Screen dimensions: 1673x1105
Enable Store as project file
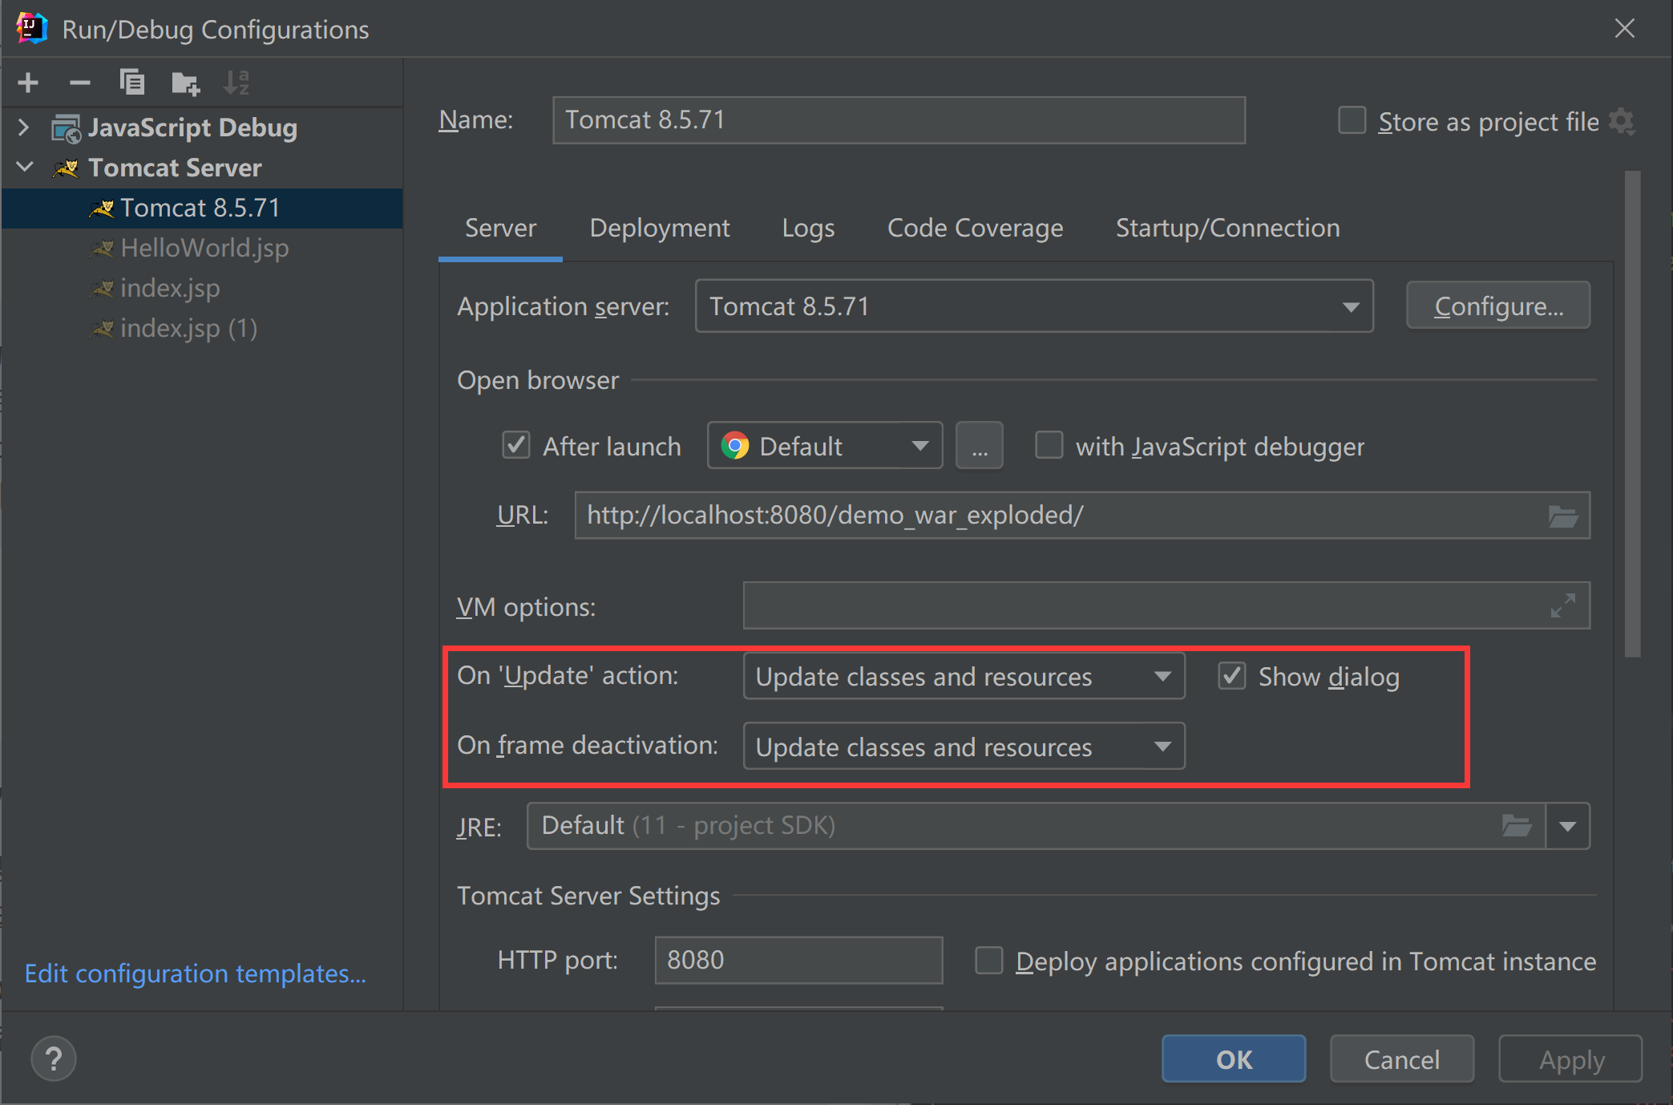coord(1352,121)
